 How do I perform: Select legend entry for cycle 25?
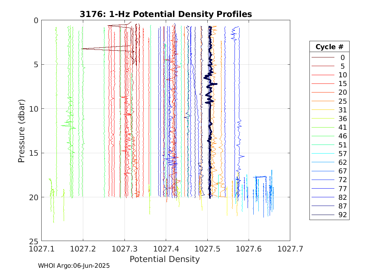click(x=329, y=101)
